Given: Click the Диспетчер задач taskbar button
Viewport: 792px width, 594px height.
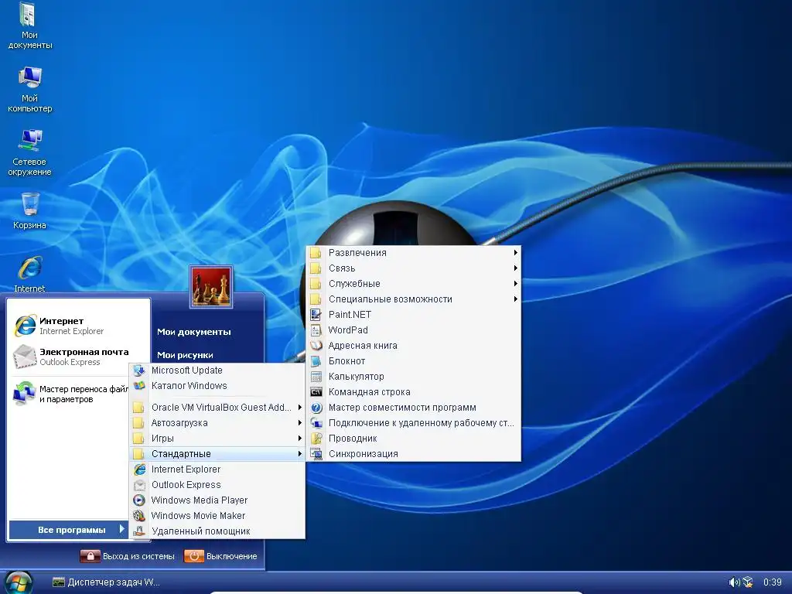Looking at the screenshot, I should tap(107, 582).
